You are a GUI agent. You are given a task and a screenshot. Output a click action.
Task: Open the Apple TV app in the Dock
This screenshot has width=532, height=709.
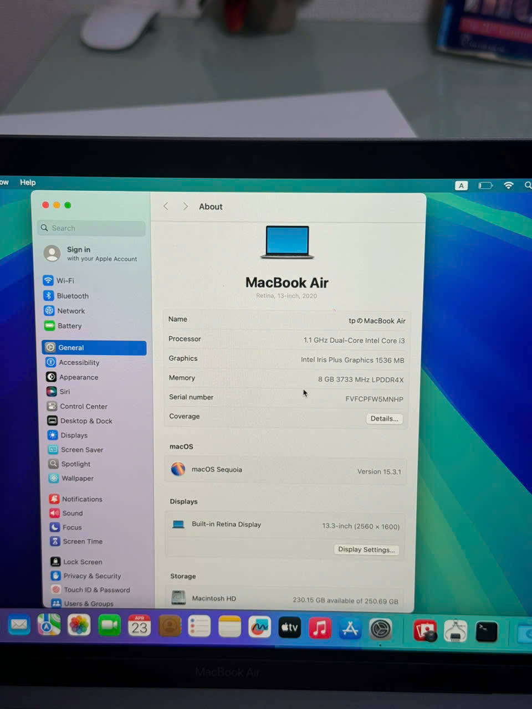point(289,628)
